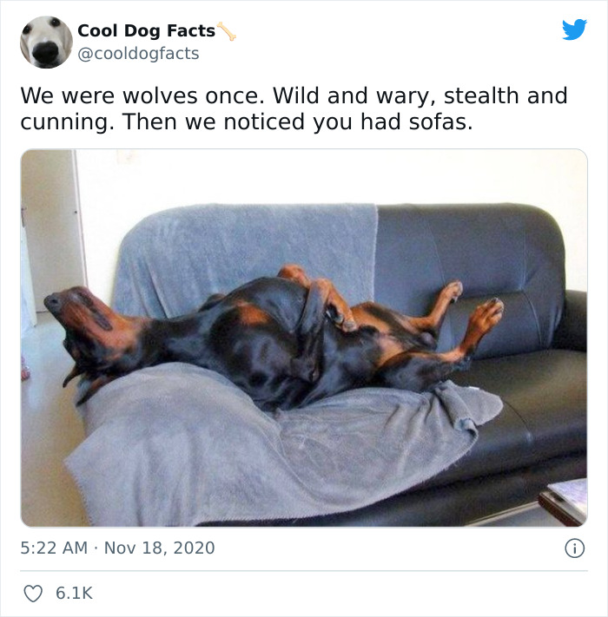Like the tweet with the heart icon
This screenshot has width=608, height=617.
pos(33,594)
